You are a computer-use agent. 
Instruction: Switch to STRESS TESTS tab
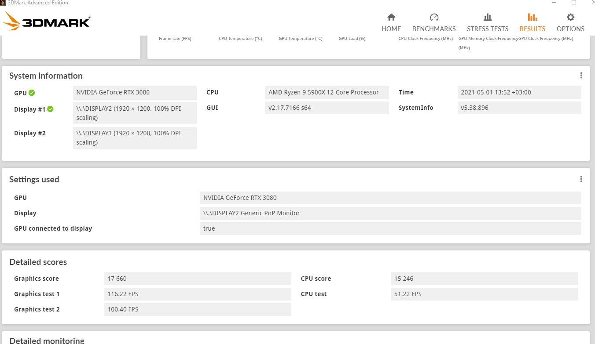point(488,23)
